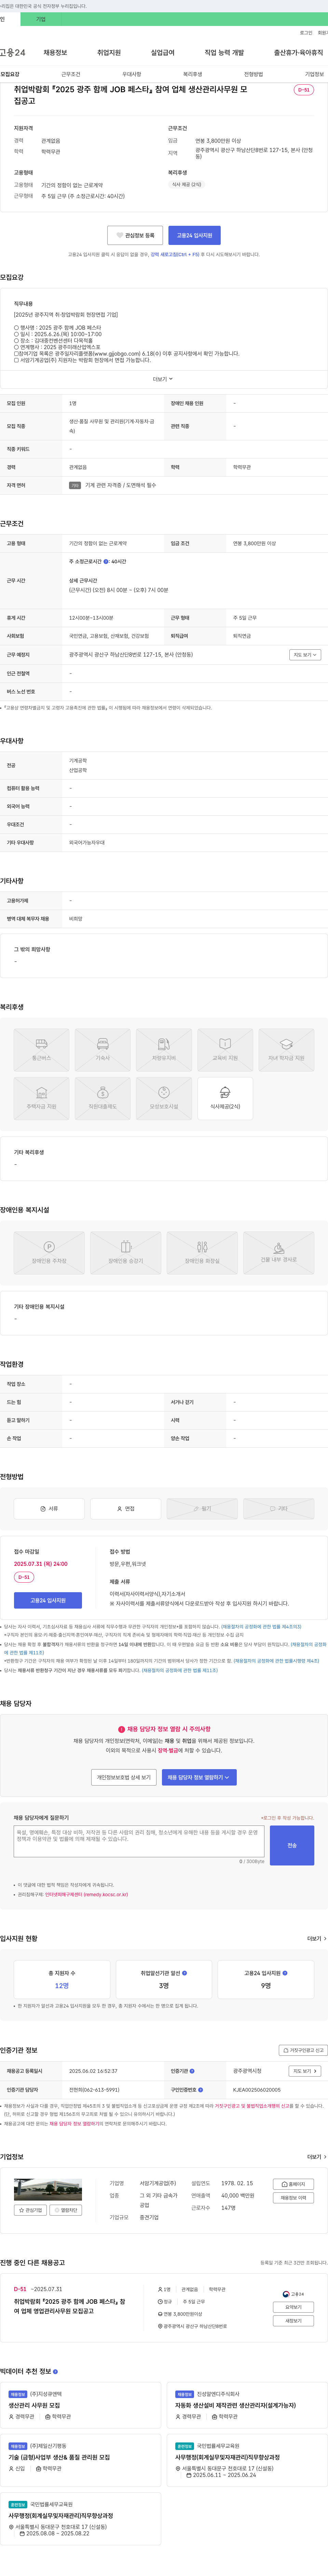
Task: Click the 서류 screening step box
Action: tap(49, 1508)
